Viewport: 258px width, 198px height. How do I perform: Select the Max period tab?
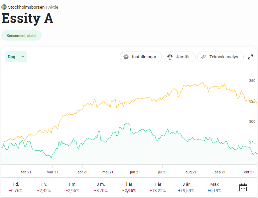[x=214, y=187]
